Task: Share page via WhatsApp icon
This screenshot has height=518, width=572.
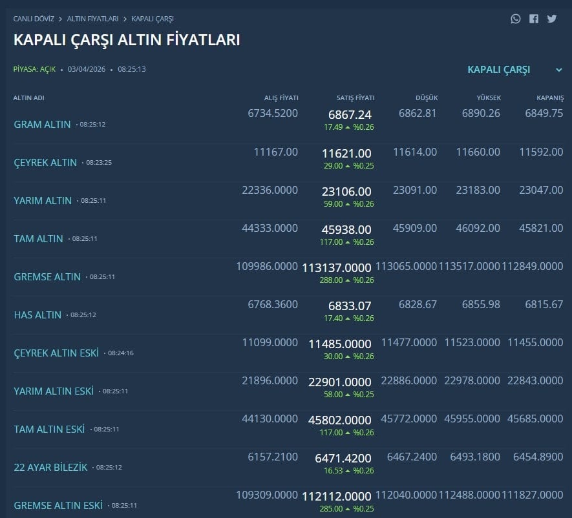Action: [515, 19]
